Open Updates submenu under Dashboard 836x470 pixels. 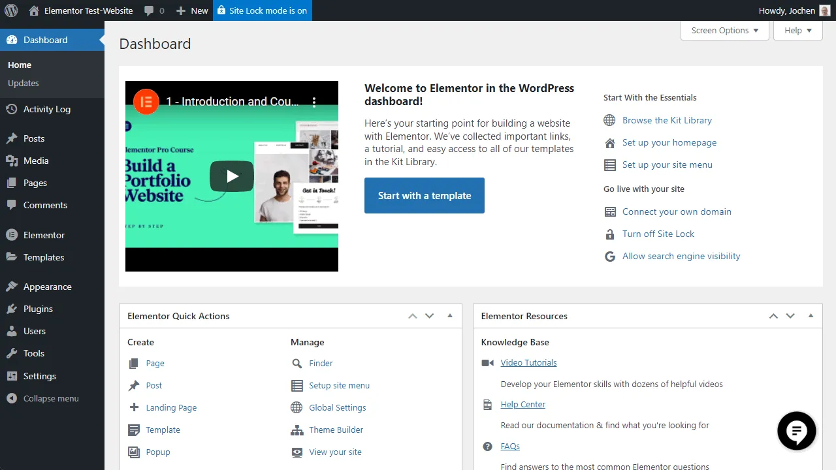tap(24, 83)
